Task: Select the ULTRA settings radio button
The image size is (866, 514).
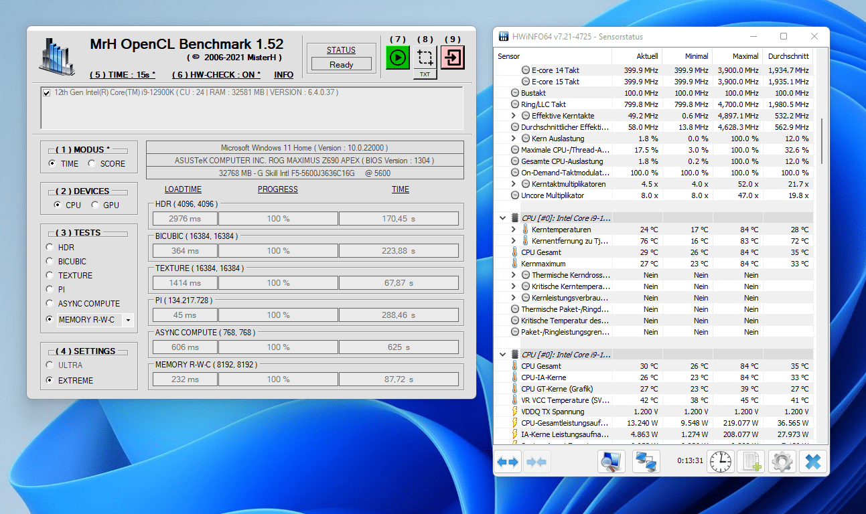Action: tap(50, 365)
